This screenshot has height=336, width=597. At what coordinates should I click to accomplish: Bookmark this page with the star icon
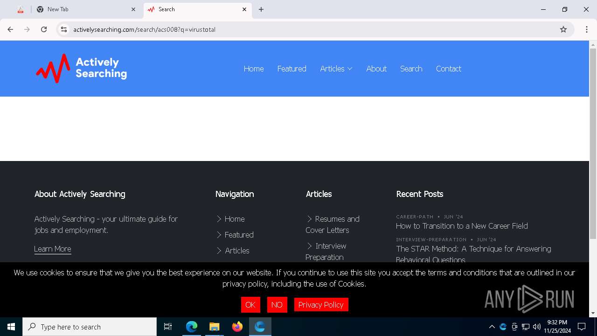[563, 29]
